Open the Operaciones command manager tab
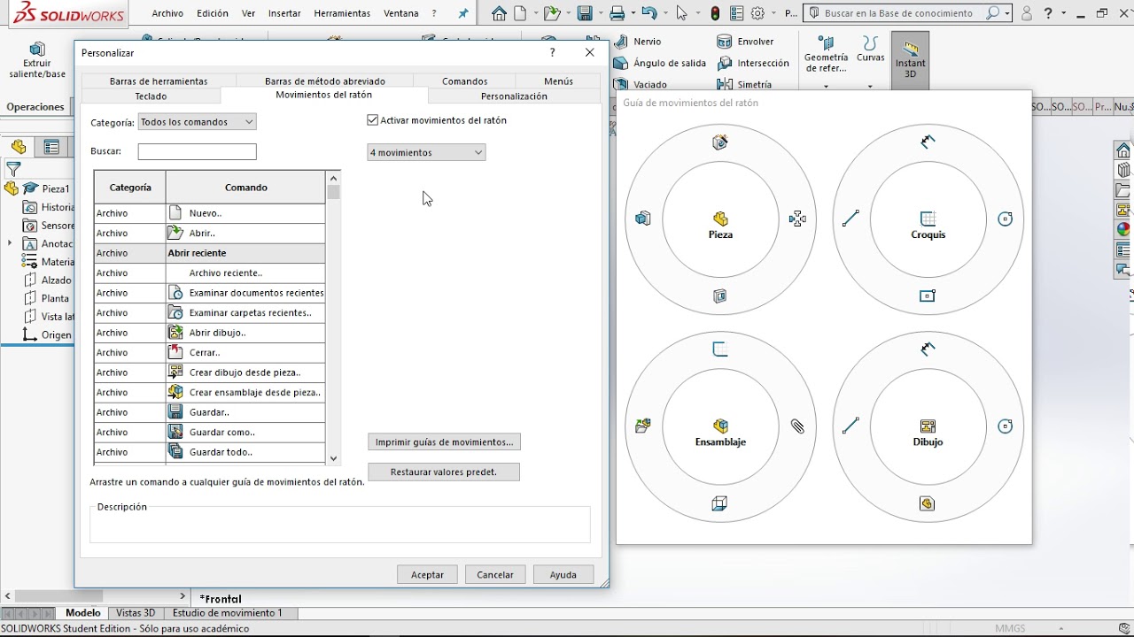1134x637 pixels. tap(35, 107)
